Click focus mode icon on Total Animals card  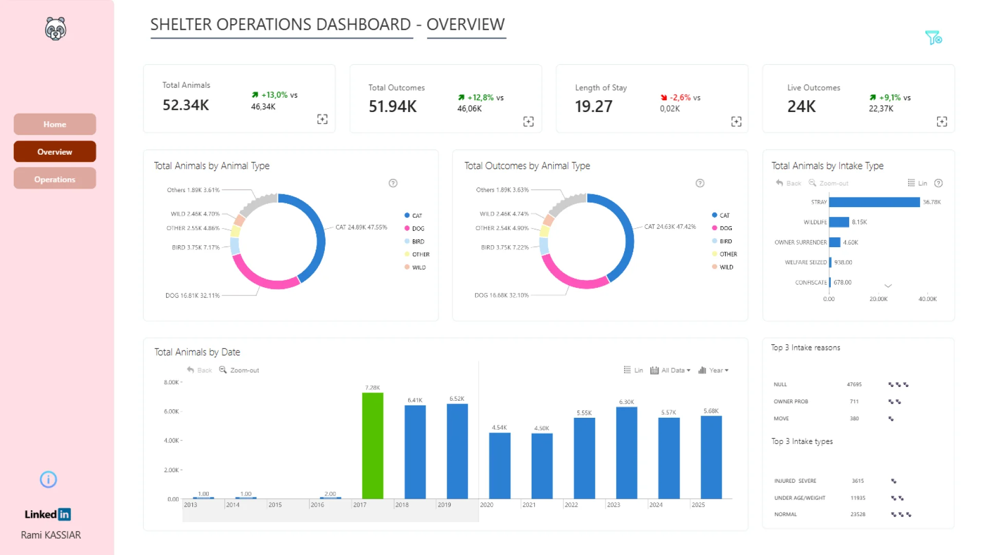pyautogui.click(x=322, y=119)
